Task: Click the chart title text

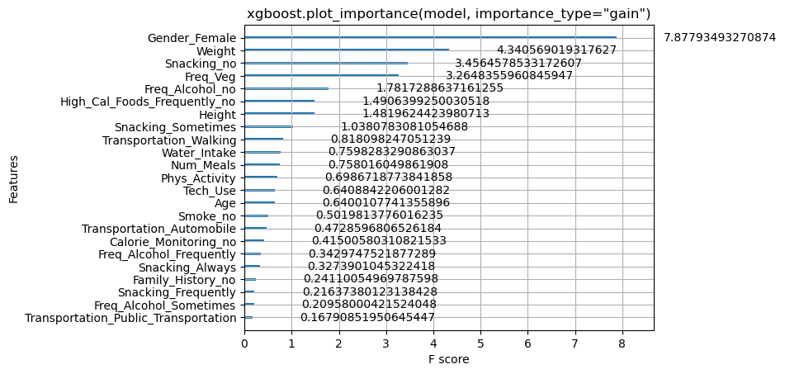Action: point(448,14)
